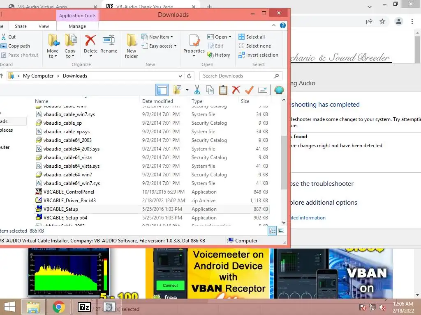
Task: Click the shell globe toolbar icon
Action: click(x=279, y=90)
